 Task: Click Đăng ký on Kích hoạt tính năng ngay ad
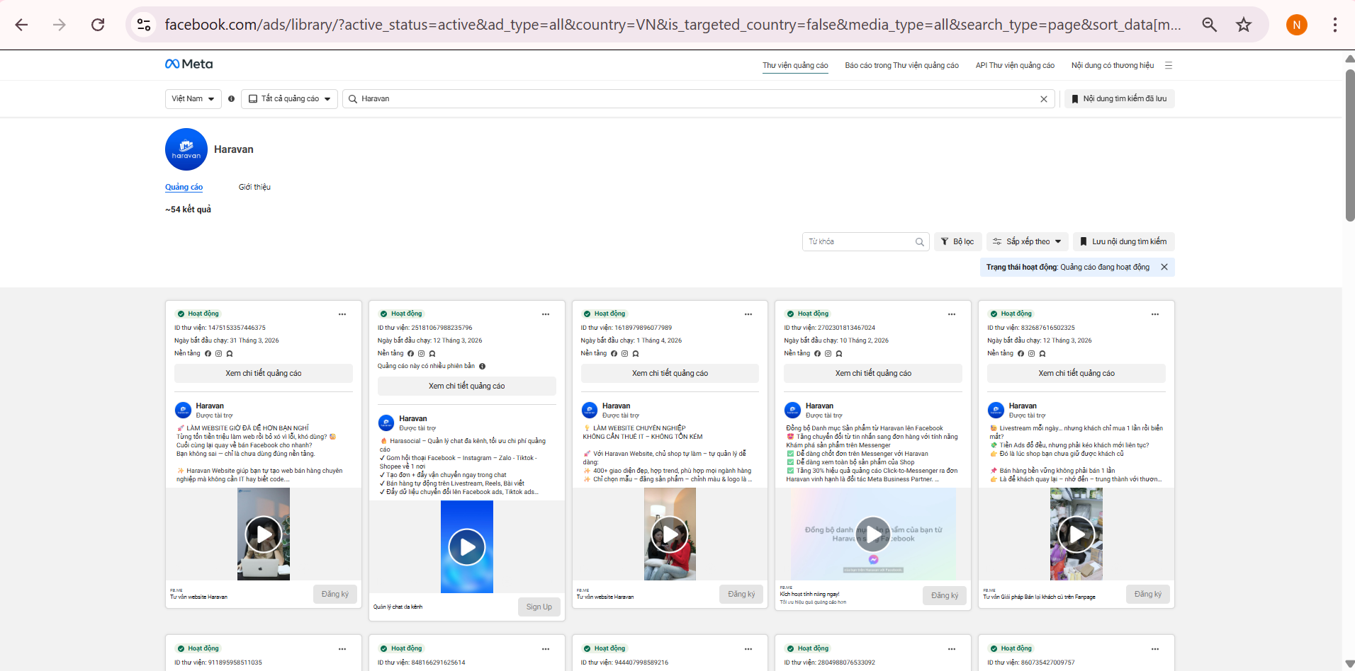945,595
